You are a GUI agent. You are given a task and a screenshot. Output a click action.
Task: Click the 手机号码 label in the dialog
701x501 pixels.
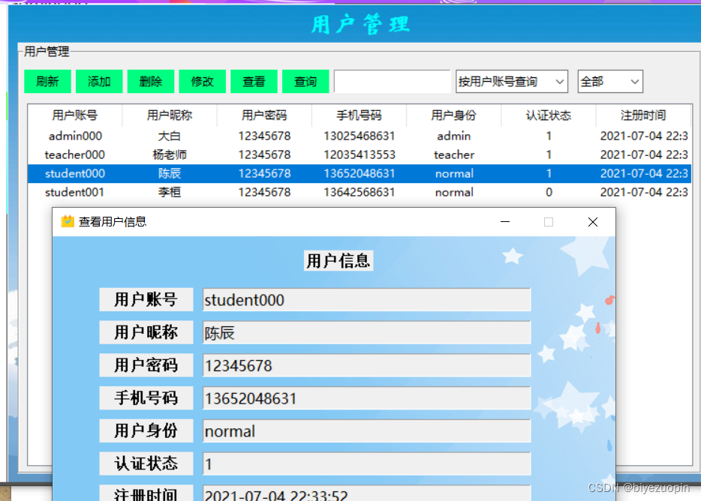tap(146, 397)
